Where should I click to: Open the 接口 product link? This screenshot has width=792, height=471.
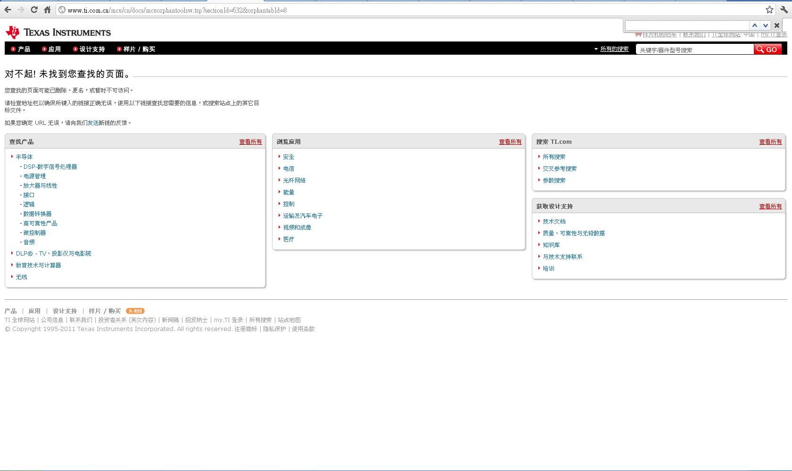click(29, 195)
